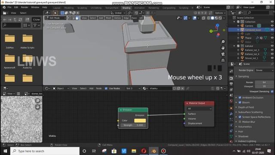
Task: Toggle the kallukal collection exclude checkbox
Action: pyautogui.click(x=238, y=46)
